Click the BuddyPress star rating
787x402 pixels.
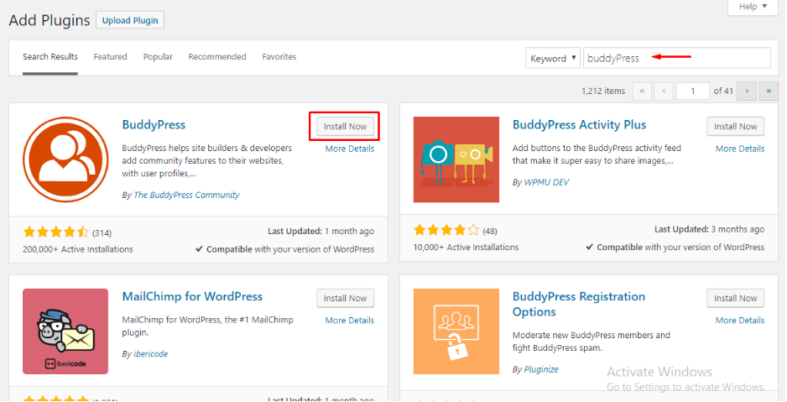[x=55, y=232]
